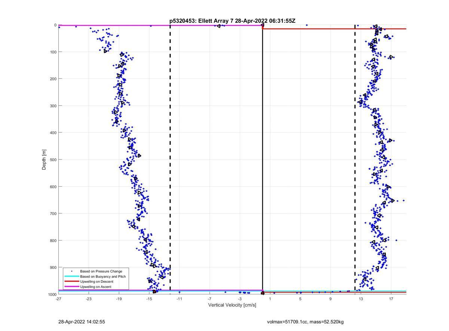
Task: Click the red horizontal upwelling line at top right
Action: (335, 29)
